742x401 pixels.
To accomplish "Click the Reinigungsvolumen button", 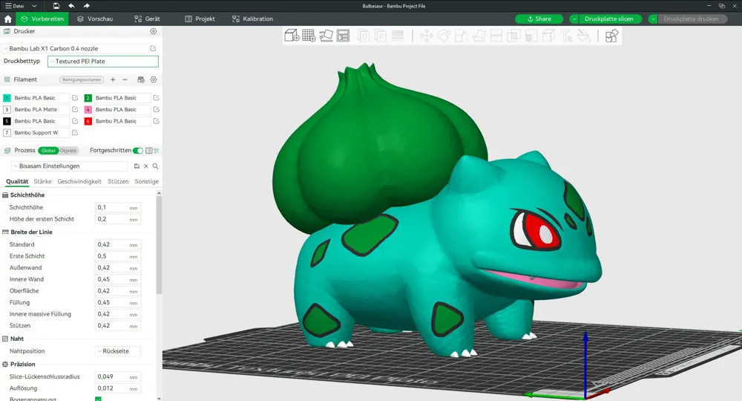I will coord(82,79).
